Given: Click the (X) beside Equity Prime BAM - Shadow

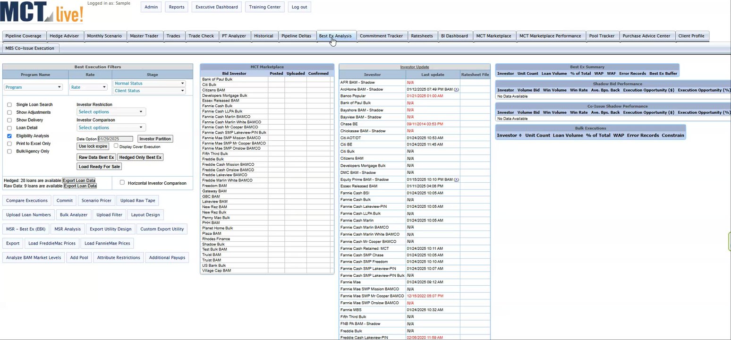Looking at the screenshot, I should tap(456, 179).
